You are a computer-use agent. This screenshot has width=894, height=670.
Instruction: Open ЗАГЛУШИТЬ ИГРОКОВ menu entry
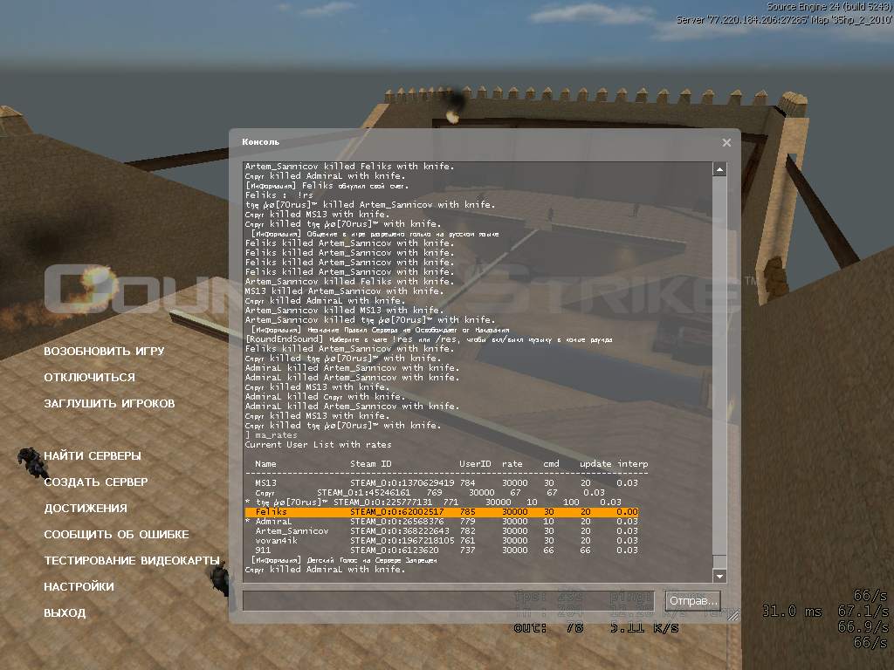click(x=109, y=404)
